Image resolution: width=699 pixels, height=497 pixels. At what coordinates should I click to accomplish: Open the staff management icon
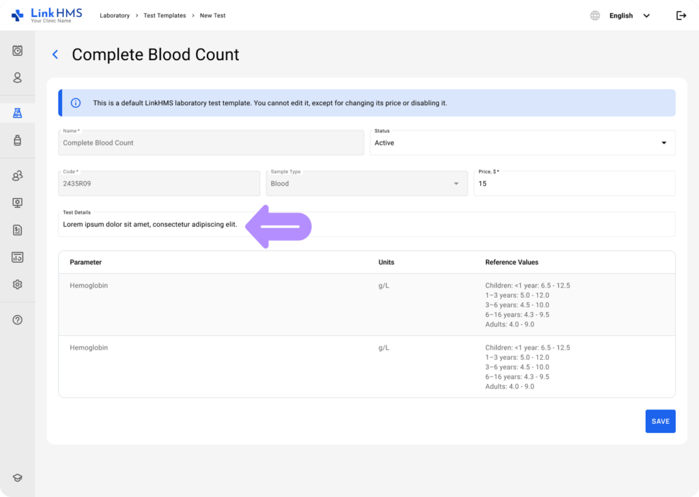tap(16, 175)
